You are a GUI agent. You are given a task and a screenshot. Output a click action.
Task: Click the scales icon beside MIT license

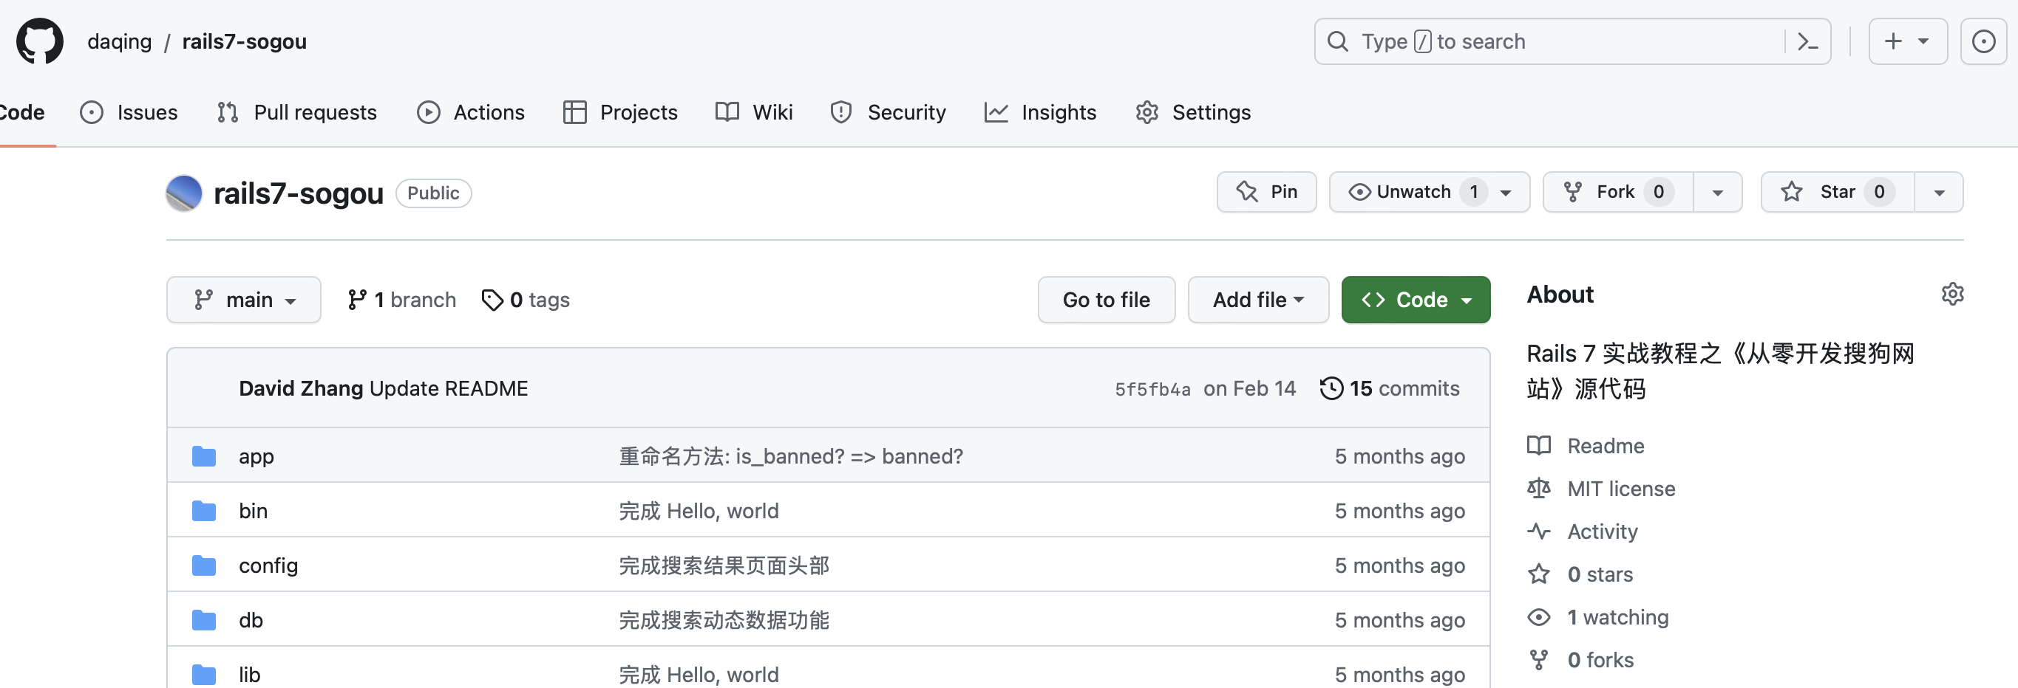[x=1538, y=489]
